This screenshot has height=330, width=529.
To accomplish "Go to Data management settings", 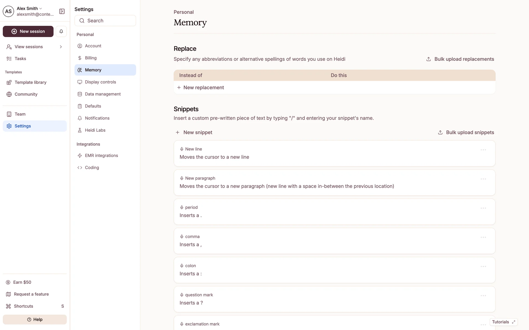I will pyautogui.click(x=102, y=94).
